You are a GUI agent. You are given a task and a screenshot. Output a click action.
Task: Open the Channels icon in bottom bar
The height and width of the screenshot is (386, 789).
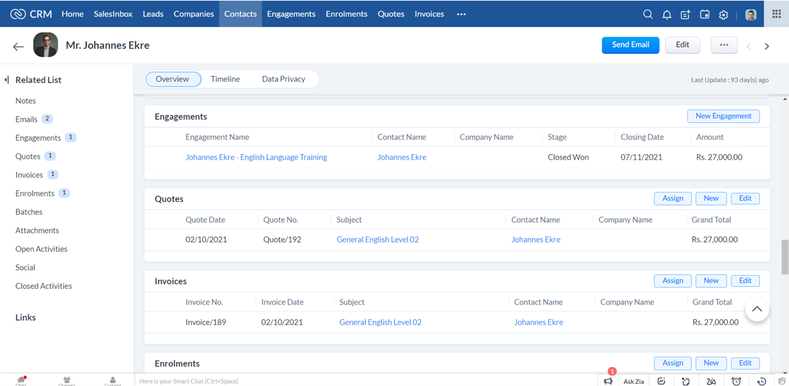[67, 381]
